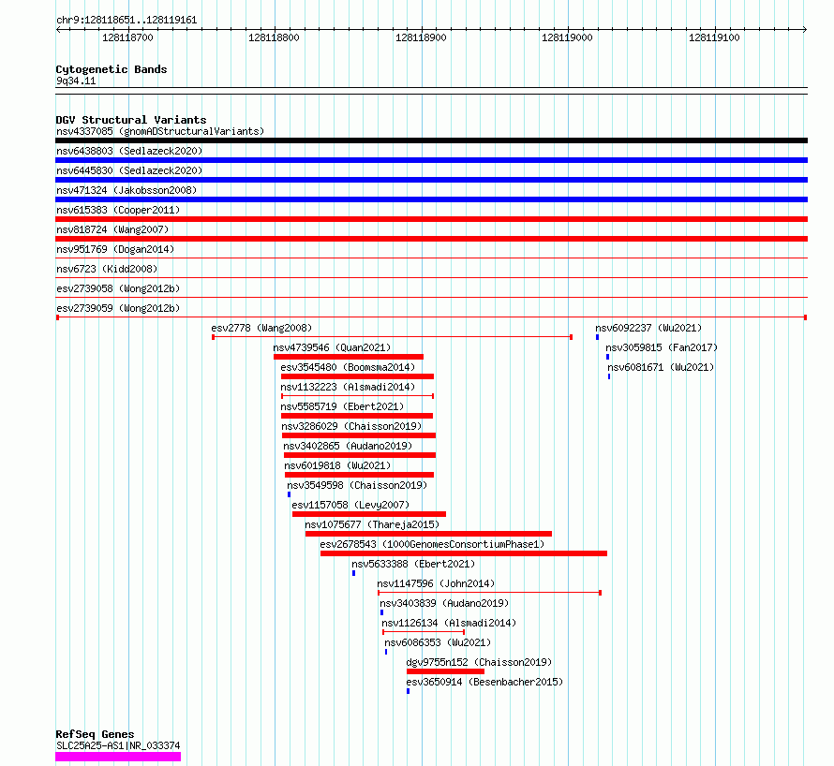Screen dimensions: 834x766
Task: Click the nsv6081671 (Wu2021) blue marker
Action: pyautogui.click(x=609, y=376)
